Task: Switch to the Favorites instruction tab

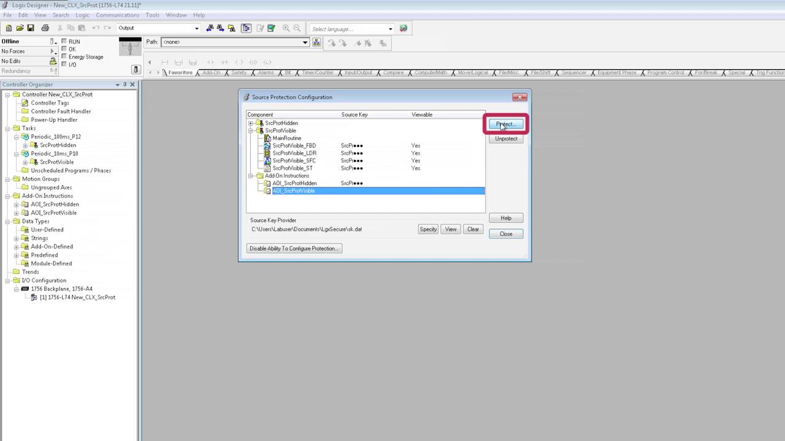Action: coord(180,73)
